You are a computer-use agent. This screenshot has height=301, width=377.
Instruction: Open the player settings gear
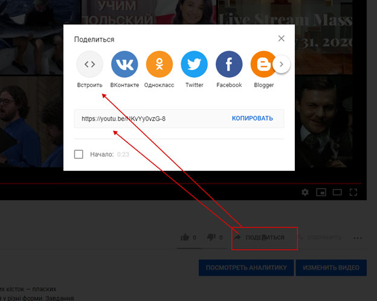(x=305, y=192)
